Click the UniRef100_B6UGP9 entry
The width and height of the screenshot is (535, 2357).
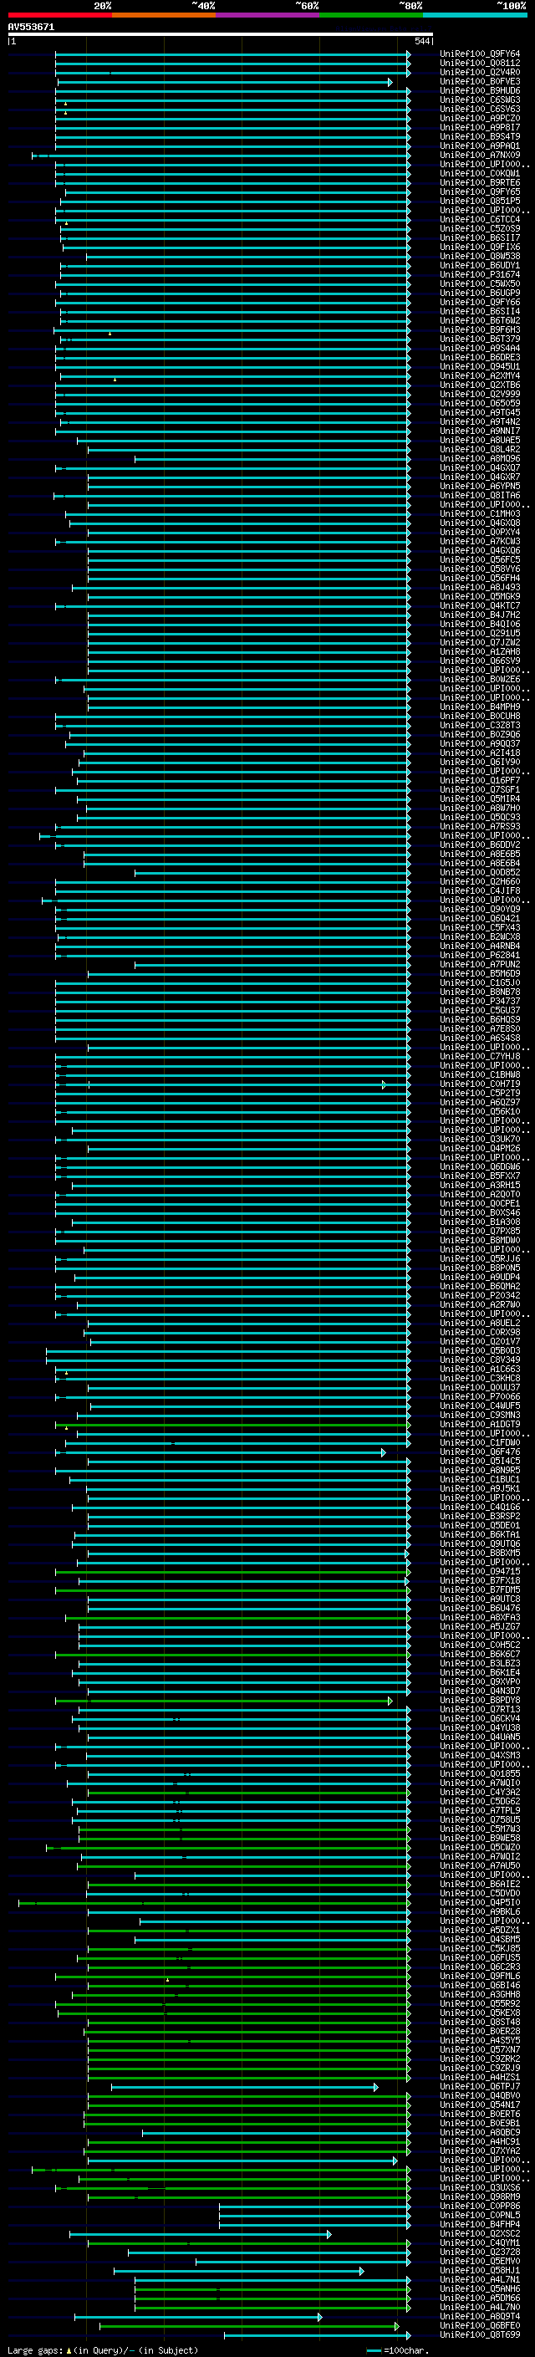click(480, 293)
